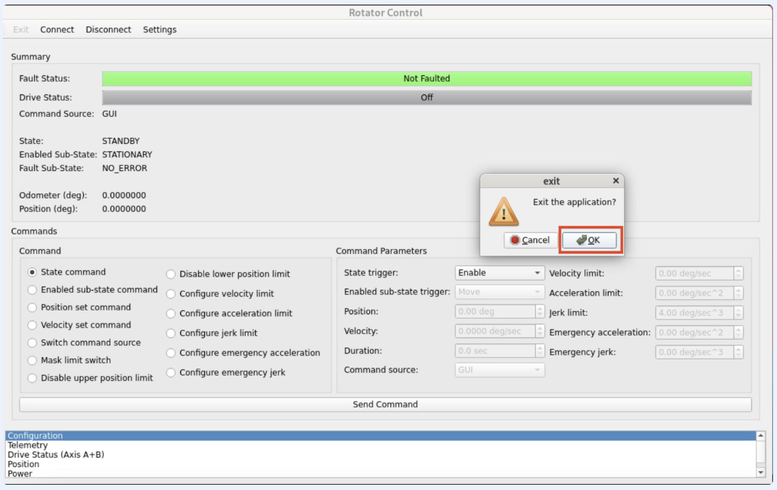Select the Position set command option
The height and width of the screenshot is (490, 777).
[32, 308]
